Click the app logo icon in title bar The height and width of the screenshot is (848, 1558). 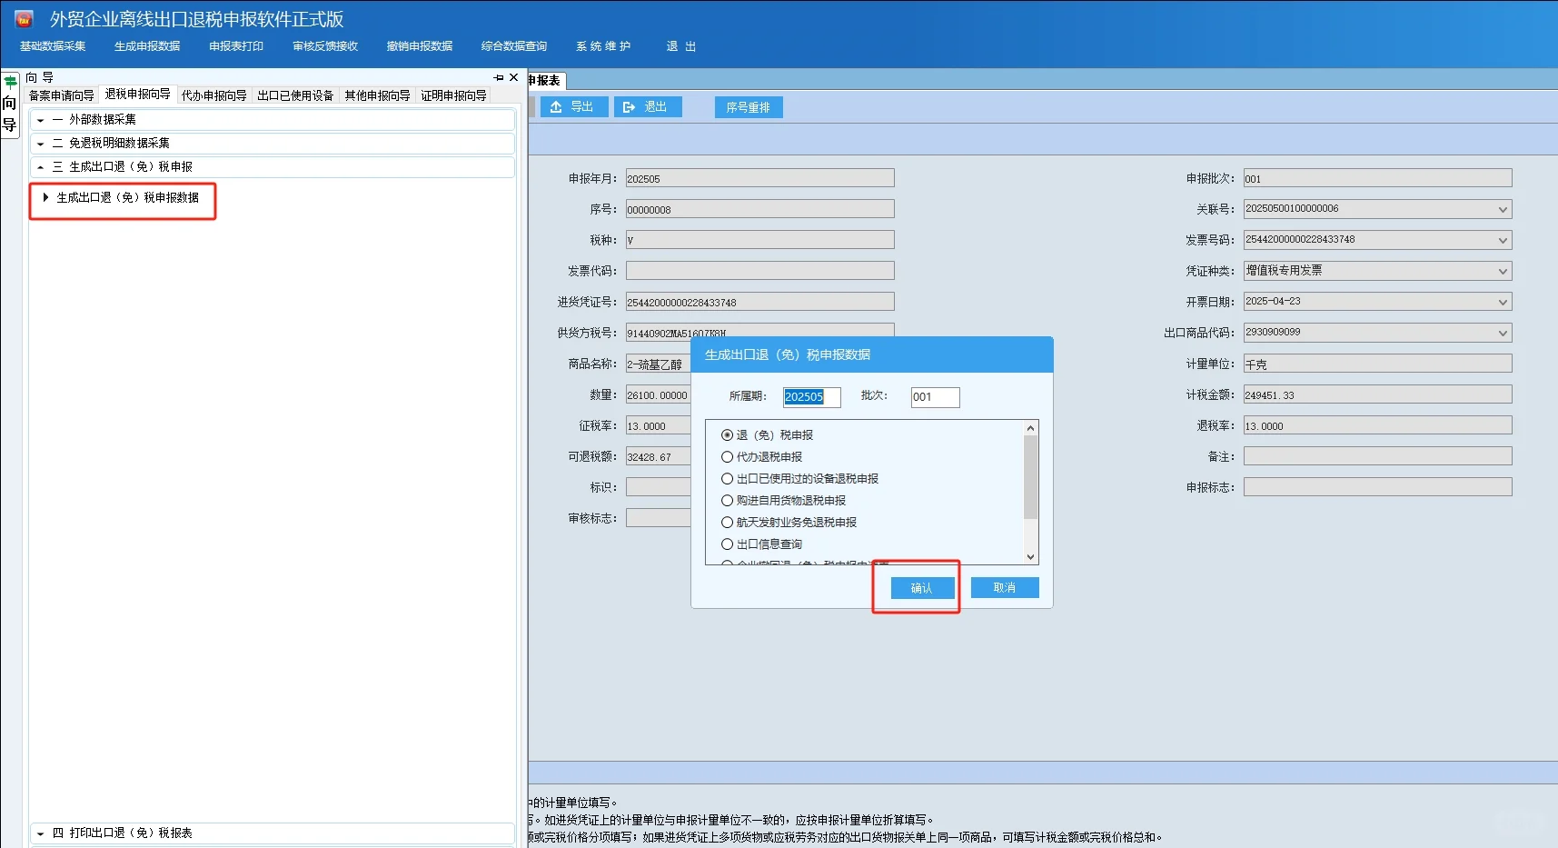coord(24,18)
